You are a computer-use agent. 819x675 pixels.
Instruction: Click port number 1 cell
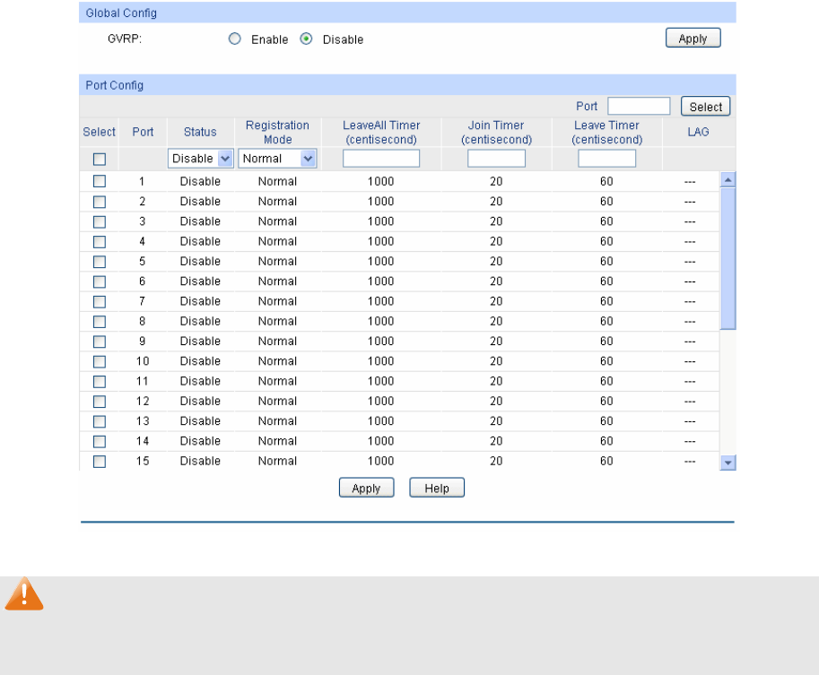(x=142, y=181)
